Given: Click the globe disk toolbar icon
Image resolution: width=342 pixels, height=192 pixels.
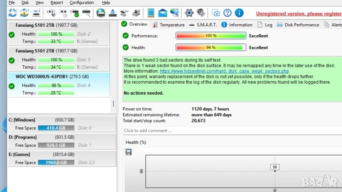Looking at the screenshot, I should [x=100, y=13].
